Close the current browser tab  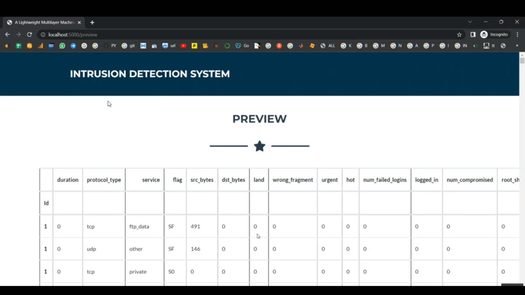[79, 22]
